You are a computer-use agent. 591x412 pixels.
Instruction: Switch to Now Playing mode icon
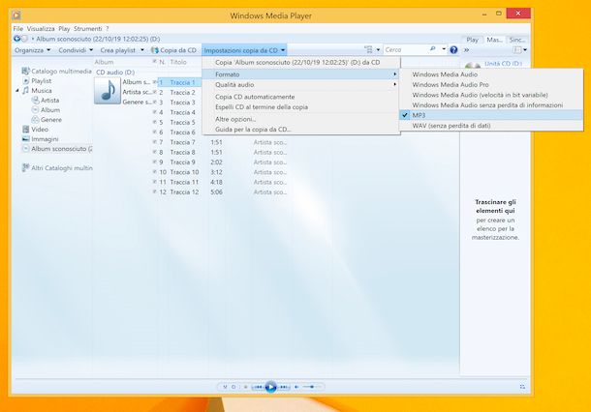click(x=522, y=387)
